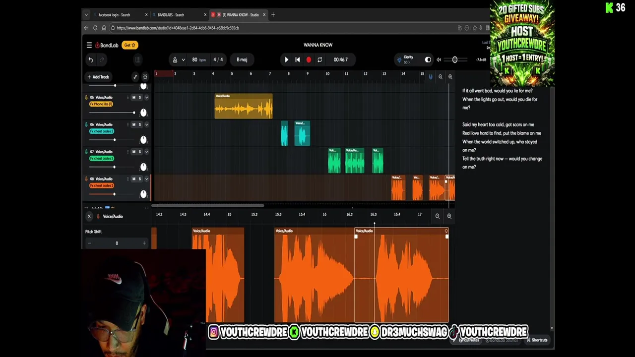Expand the 08 Voice/Audio track chevron
Screen dimensions: 635x357
tap(146, 178)
